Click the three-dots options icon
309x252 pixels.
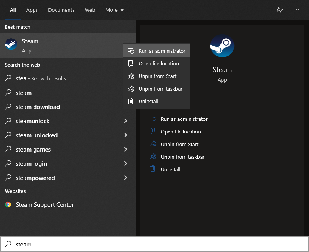tap(296, 10)
